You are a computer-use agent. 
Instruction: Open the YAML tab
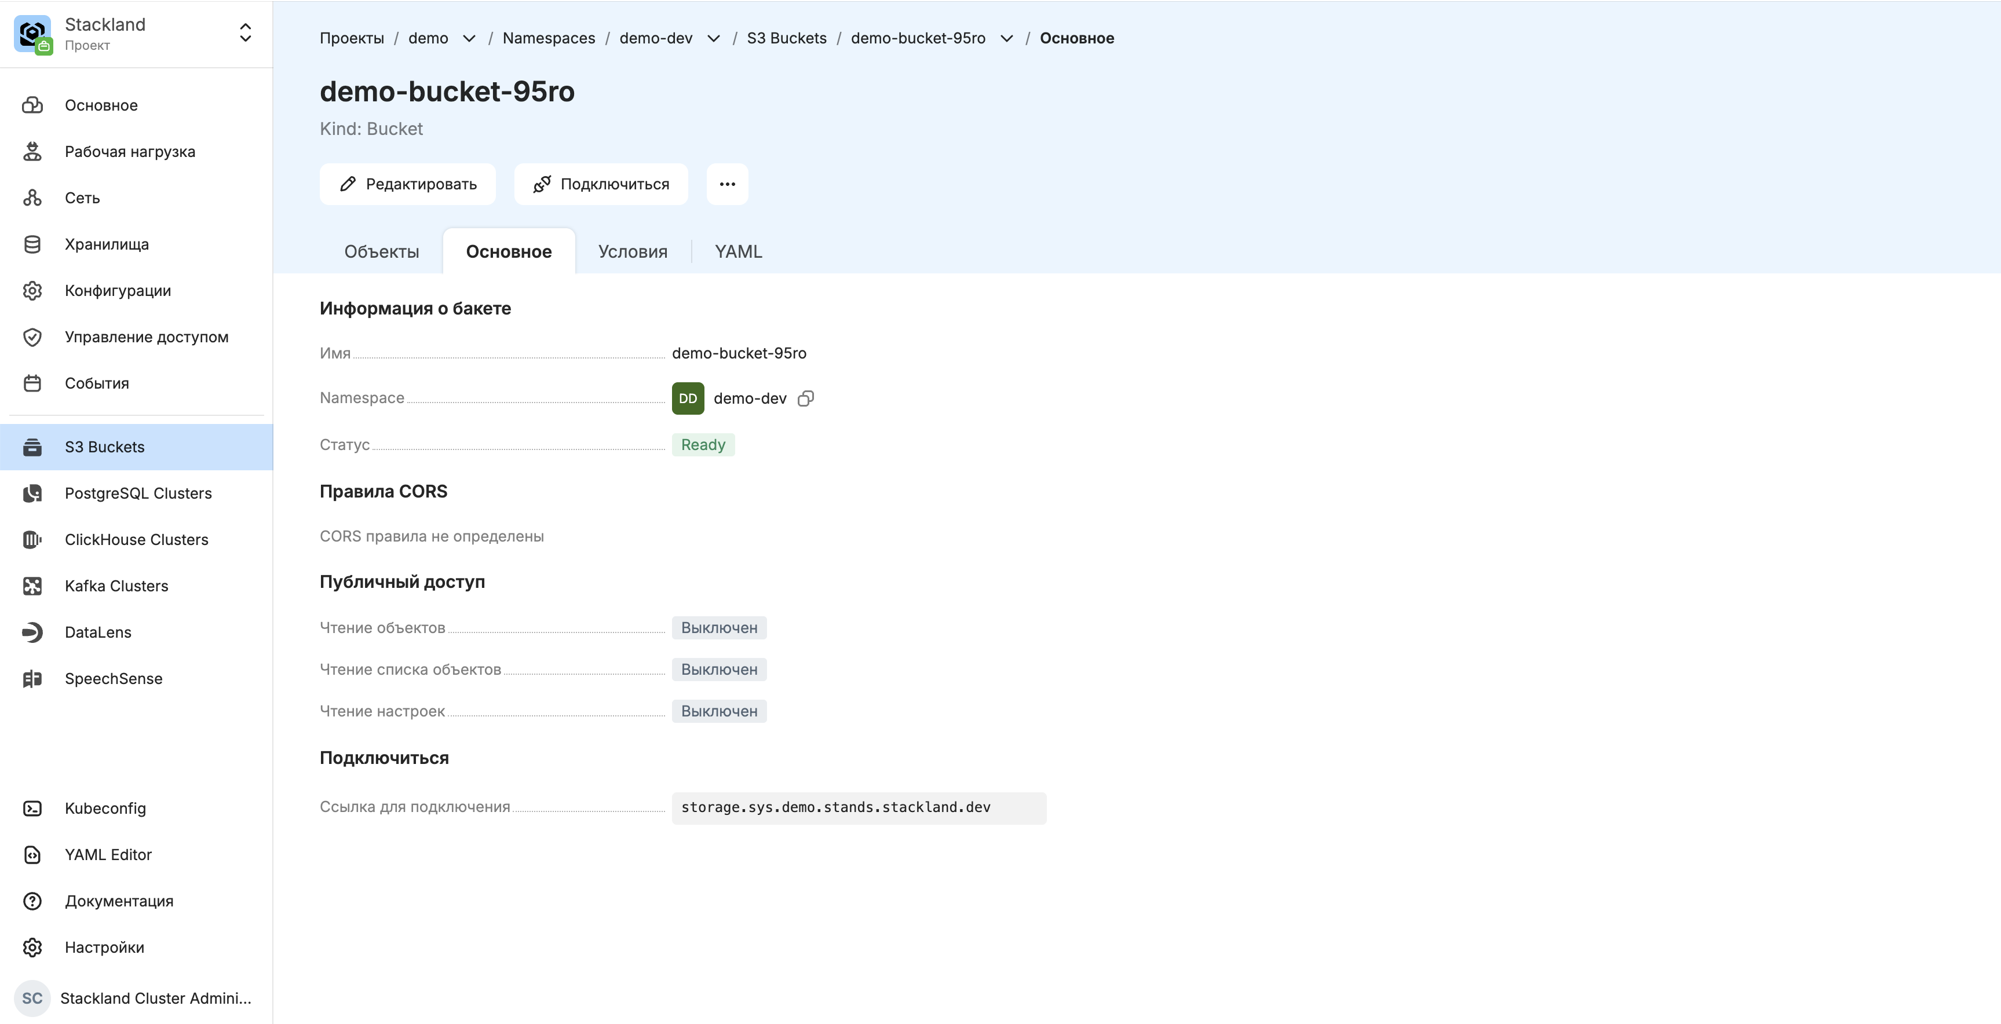point(738,251)
